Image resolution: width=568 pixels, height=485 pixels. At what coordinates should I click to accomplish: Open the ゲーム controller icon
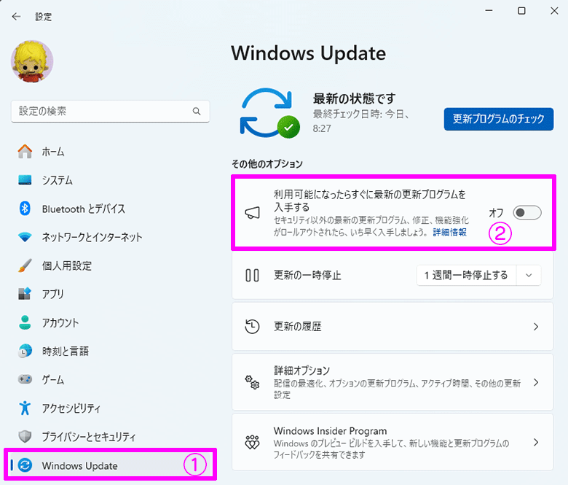coord(25,379)
